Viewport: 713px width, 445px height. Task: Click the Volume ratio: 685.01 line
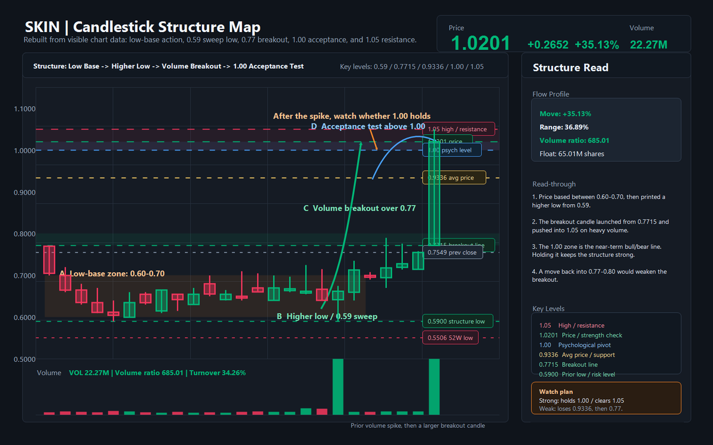point(575,141)
